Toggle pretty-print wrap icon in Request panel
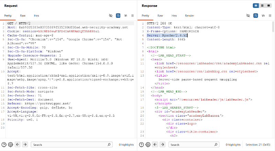Viewport: 275px width, 151px height. (x=118, y=15)
